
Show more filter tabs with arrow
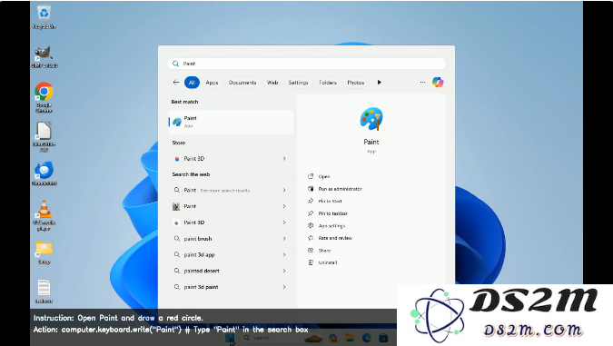380,83
